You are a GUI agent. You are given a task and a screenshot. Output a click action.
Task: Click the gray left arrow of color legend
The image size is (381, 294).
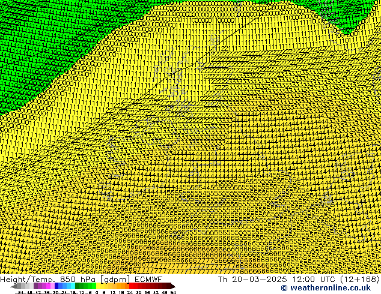coord(14,286)
